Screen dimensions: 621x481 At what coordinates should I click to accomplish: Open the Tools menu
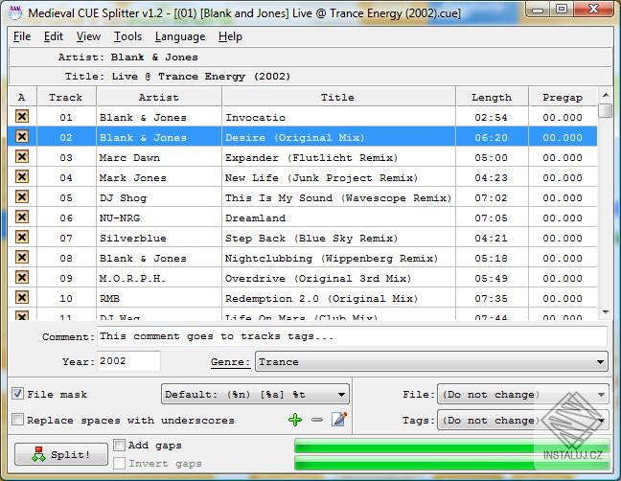[x=127, y=36]
